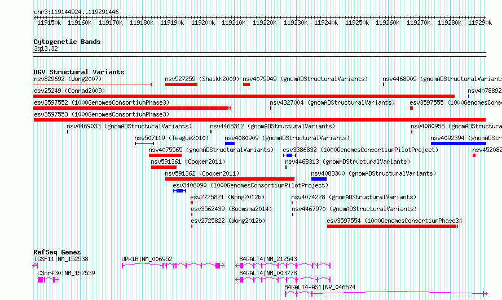The width and height of the screenshot is (502, 300).
Task: Select the nsv4080958 variant label
Action: coord(456,126)
